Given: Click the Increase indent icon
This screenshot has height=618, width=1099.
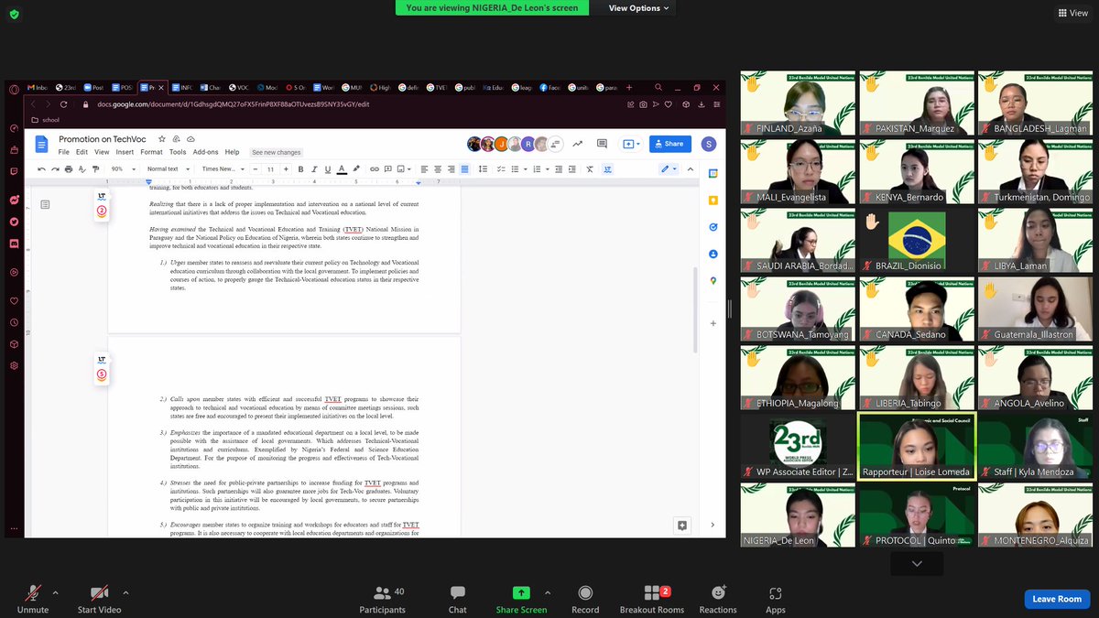Looking at the screenshot, I should click(572, 168).
